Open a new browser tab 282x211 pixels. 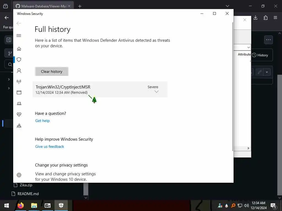coord(80,6)
